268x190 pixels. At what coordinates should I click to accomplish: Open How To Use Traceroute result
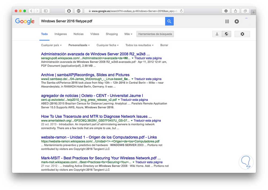point(96,116)
